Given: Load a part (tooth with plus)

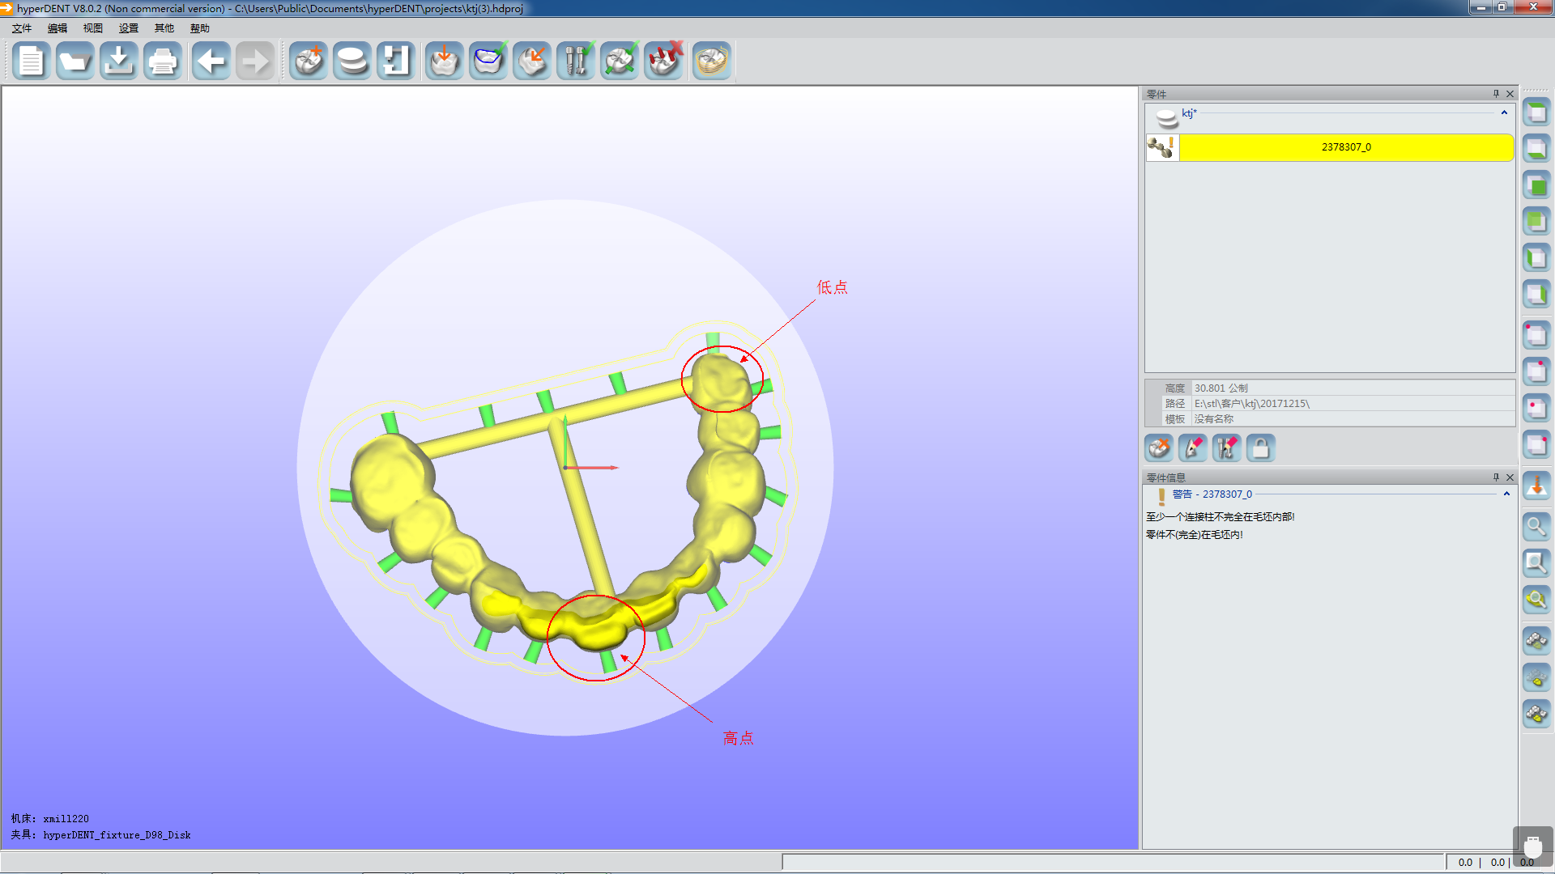Looking at the screenshot, I should click(x=309, y=62).
